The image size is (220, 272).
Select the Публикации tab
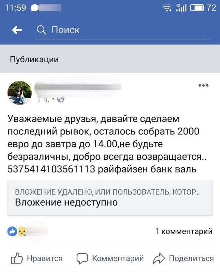[34, 59]
